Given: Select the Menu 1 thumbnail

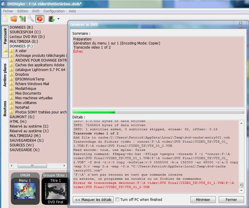Looking at the screenshot, I should coord(25,191).
